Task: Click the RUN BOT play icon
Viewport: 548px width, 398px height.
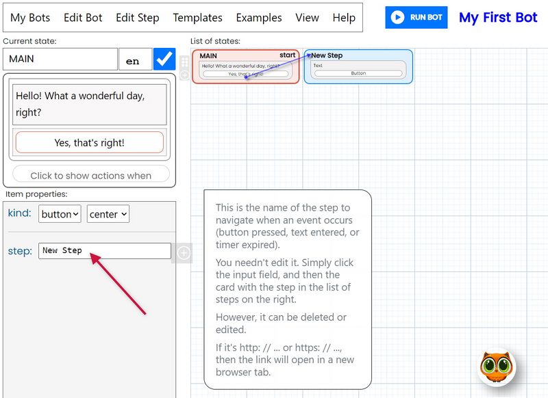Action: click(397, 18)
